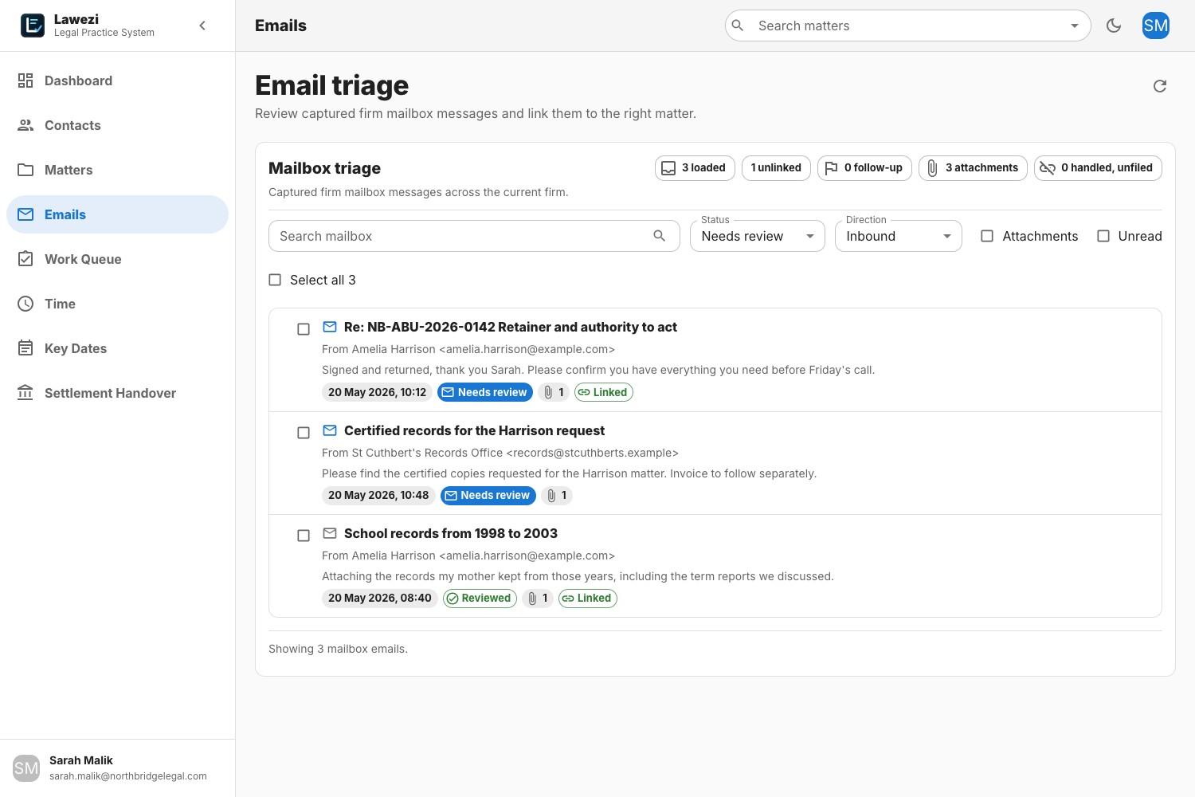Click the Time clock icon
This screenshot has height=797, width=1195.
coord(25,304)
